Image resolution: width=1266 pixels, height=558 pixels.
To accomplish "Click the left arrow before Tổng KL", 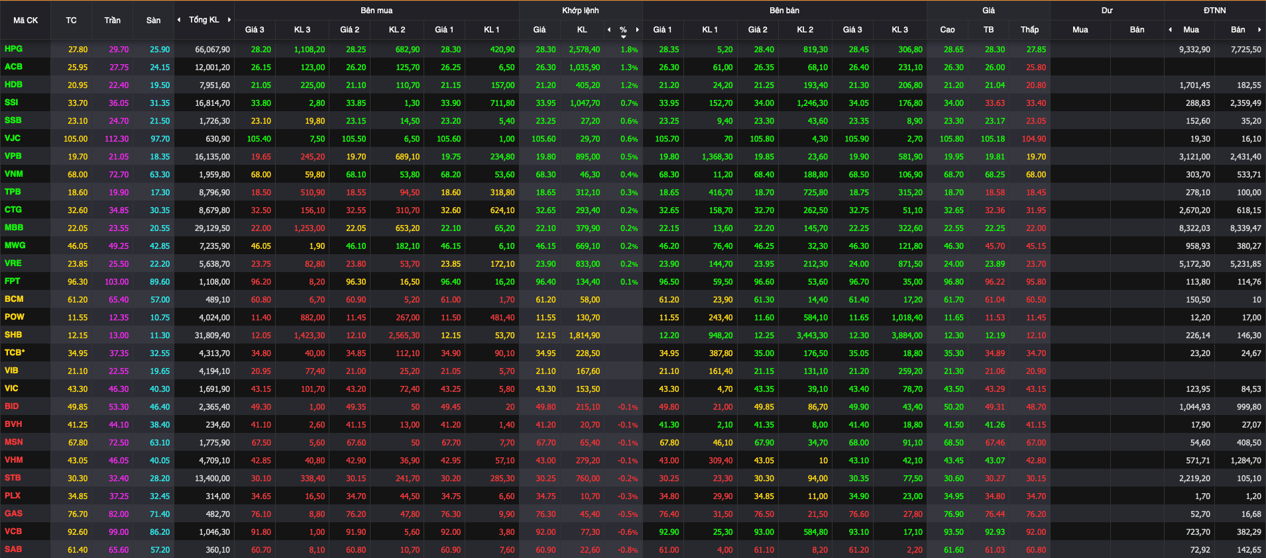I will (179, 20).
